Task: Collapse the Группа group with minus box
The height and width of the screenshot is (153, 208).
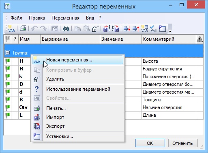Action: click(x=7, y=52)
